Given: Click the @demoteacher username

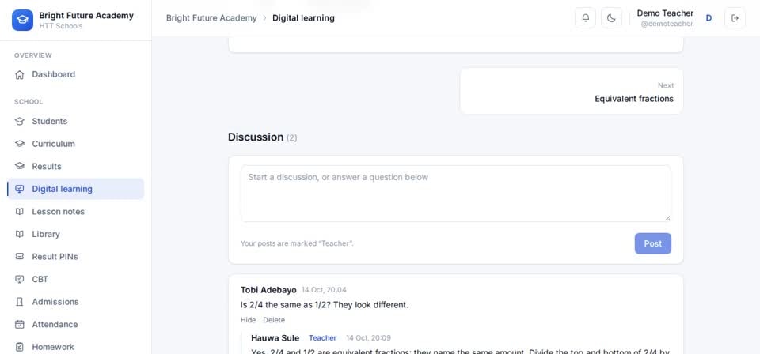Looking at the screenshot, I should (667, 24).
